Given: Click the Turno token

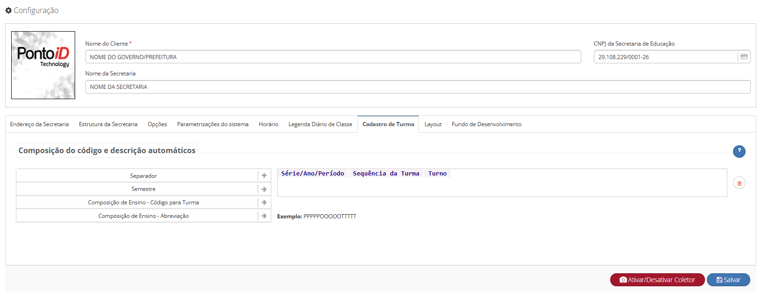Looking at the screenshot, I should [x=437, y=173].
